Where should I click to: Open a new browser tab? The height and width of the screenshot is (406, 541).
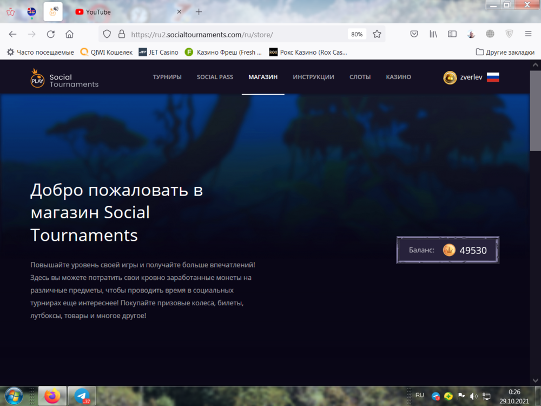pos(199,12)
